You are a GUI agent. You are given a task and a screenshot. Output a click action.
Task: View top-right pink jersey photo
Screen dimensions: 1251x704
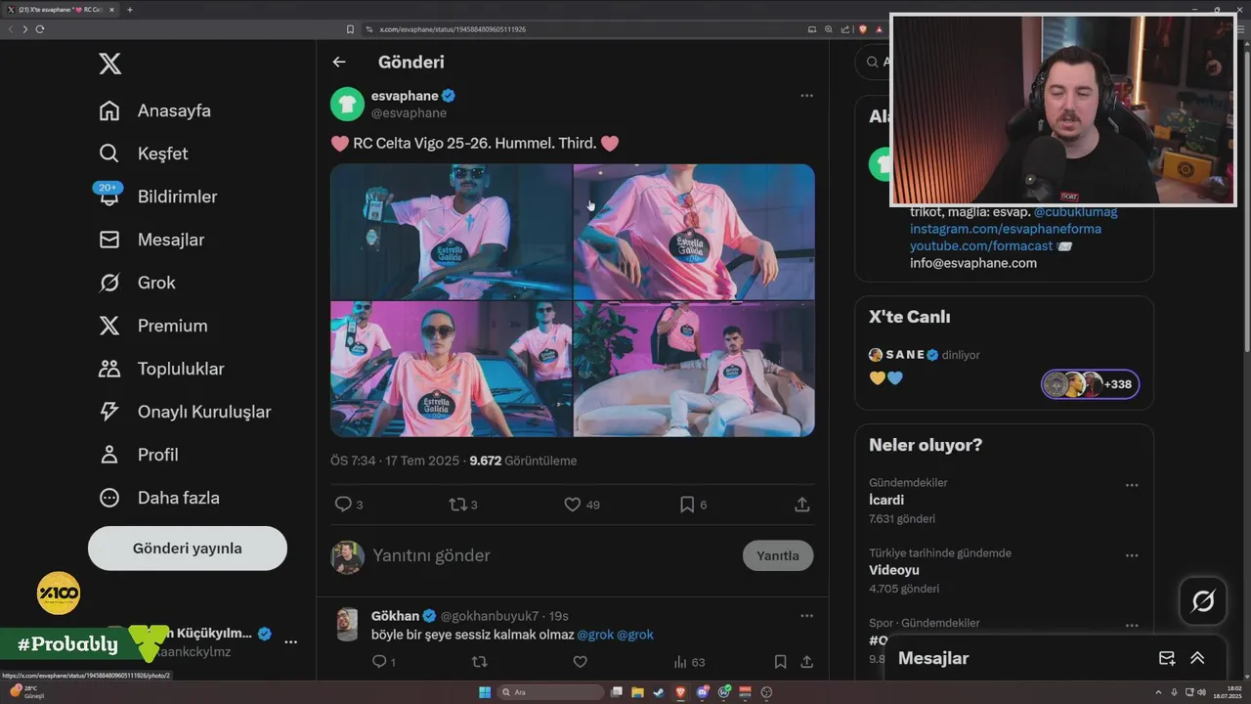694,232
